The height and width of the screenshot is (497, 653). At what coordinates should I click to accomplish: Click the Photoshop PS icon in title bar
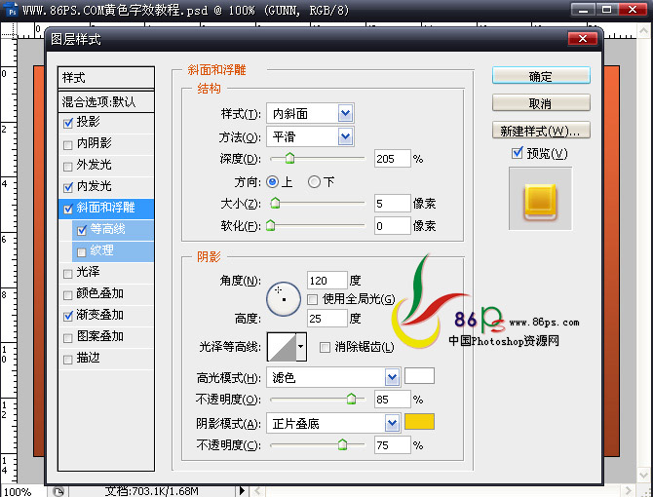click(12, 9)
